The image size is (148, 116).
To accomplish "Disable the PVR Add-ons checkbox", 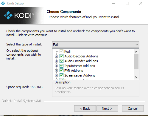I will tap(61, 71).
